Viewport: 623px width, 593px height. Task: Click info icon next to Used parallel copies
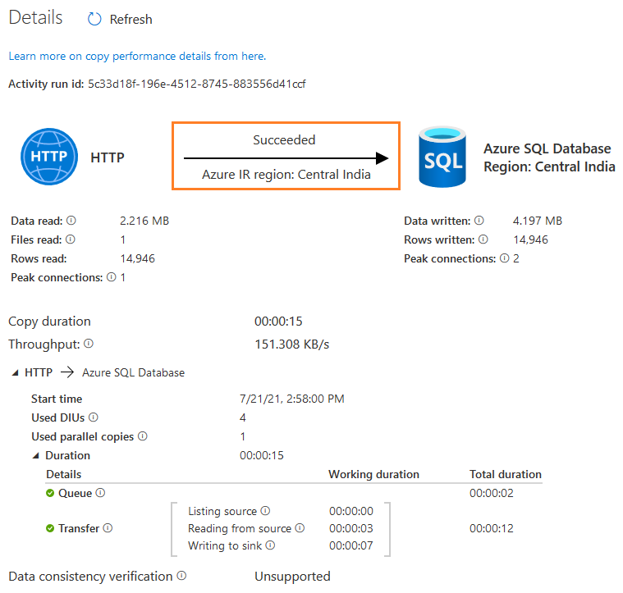(x=142, y=436)
